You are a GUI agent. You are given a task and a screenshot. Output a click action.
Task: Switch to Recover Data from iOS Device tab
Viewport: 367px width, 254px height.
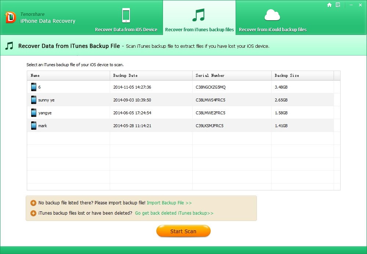click(x=126, y=29)
